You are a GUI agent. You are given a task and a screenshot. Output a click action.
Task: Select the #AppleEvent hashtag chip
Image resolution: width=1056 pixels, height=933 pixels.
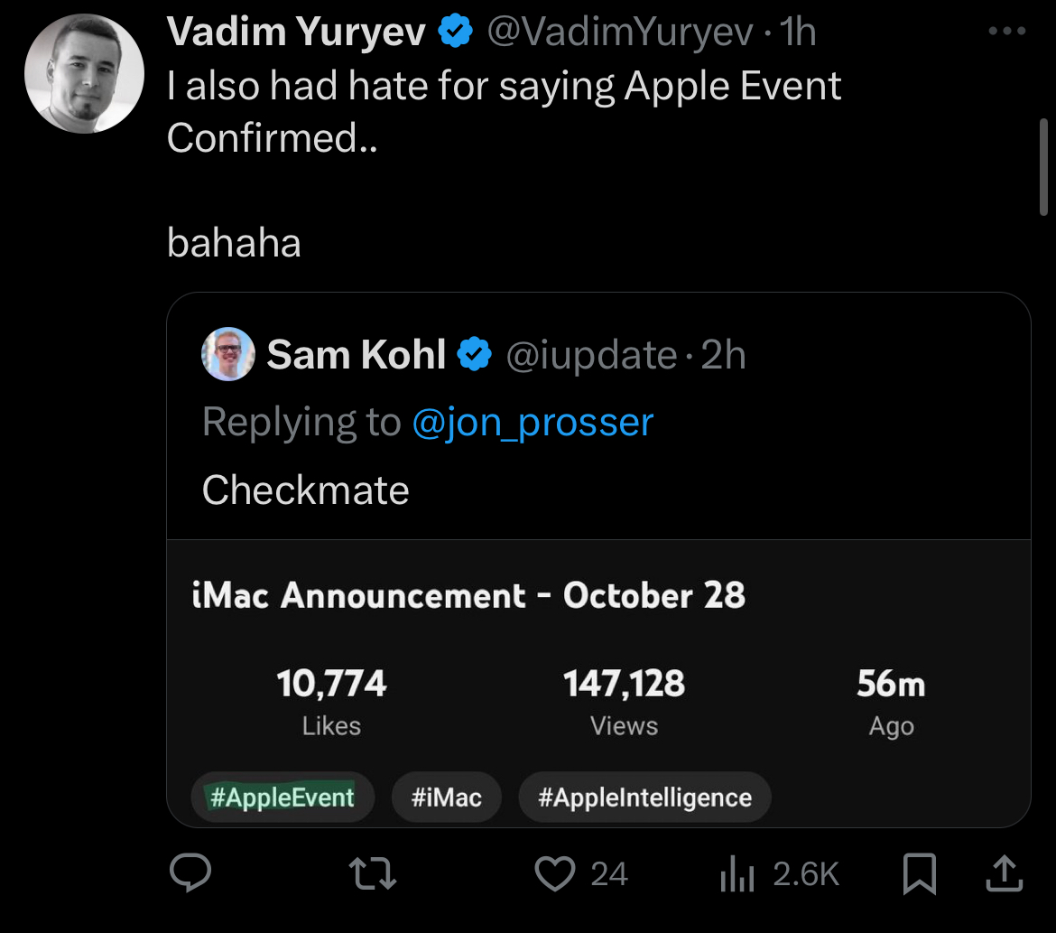(282, 798)
